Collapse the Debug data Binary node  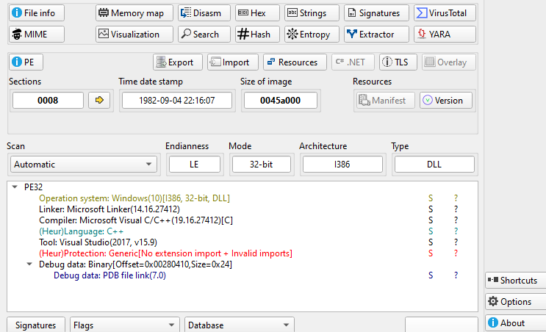point(29,264)
